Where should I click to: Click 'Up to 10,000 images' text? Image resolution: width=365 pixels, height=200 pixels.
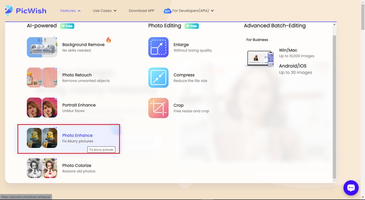pos(297,56)
